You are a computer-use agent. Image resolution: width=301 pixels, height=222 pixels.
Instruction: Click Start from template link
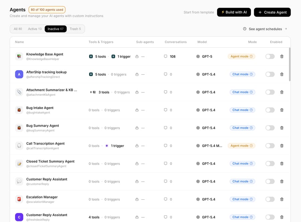pyautogui.click(x=199, y=12)
